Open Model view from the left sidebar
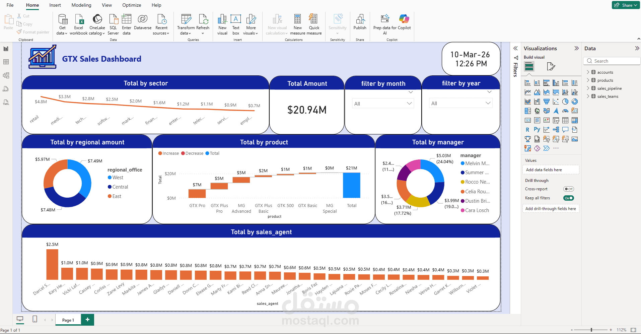 (6, 75)
